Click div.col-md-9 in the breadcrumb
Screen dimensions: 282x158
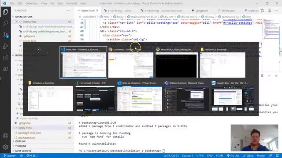[x=189, y=17]
